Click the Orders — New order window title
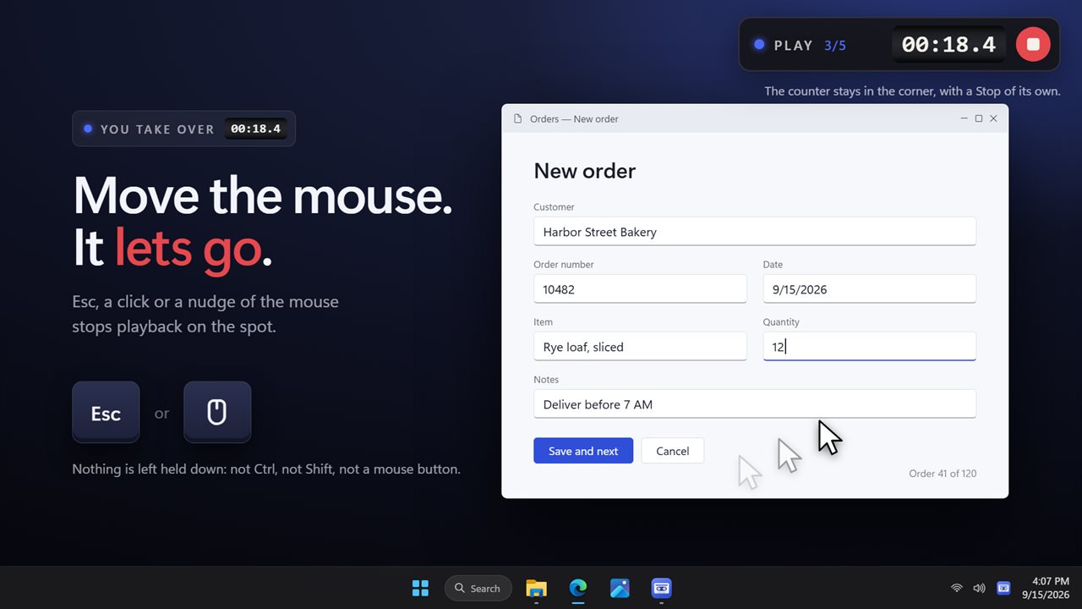 click(x=574, y=118)
